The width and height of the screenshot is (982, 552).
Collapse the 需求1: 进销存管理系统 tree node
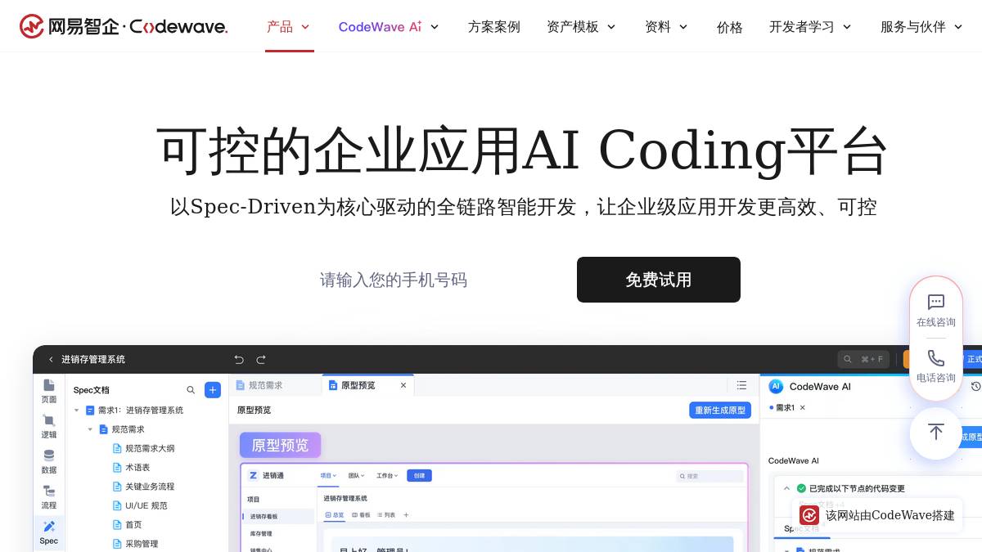pyautogui.click(x=77, y=410)
